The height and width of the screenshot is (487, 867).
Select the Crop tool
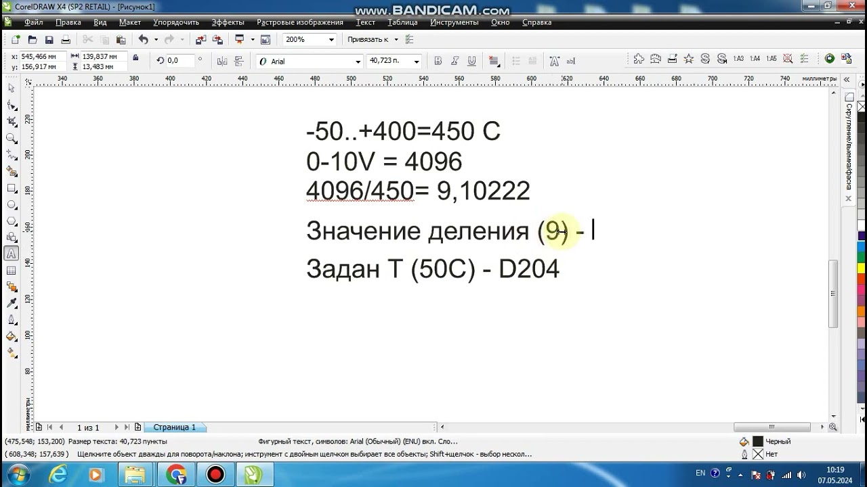(11, 122)
